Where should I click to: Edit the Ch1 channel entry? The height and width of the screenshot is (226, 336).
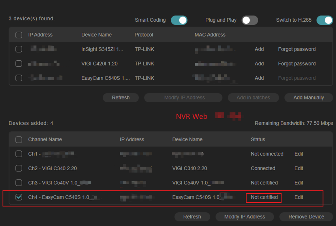(299, 154)
